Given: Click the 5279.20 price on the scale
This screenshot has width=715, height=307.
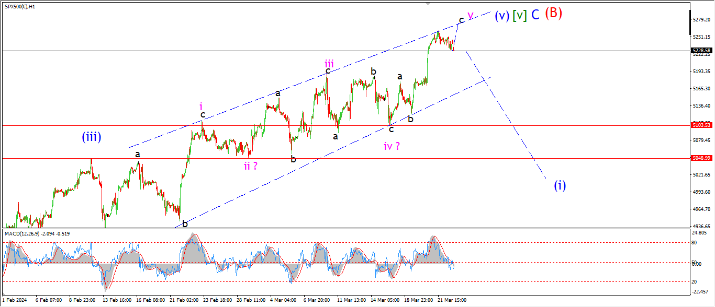Looking at the screenshot, I should pyautogui.click(x=700, y=20).
